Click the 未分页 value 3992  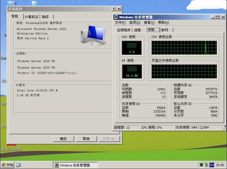coord(214,115)
